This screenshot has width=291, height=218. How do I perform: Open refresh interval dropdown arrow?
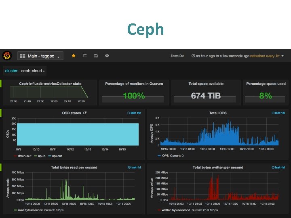click(283, 56)
